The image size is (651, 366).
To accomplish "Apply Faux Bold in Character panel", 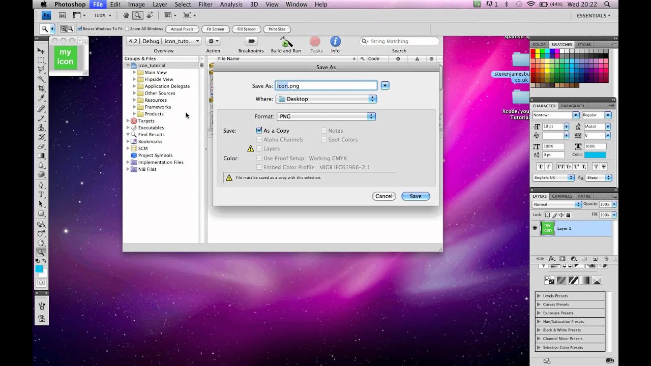I will click(540, 166).
